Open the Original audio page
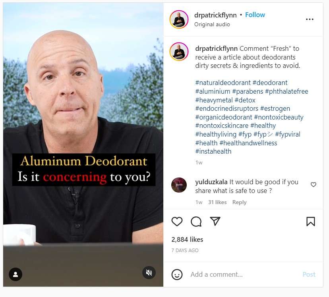The width and height of the screenshot is (329, 297). (212, 24)
